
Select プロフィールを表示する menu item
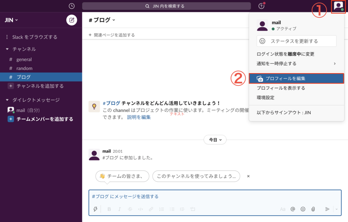tap(281, 88)
